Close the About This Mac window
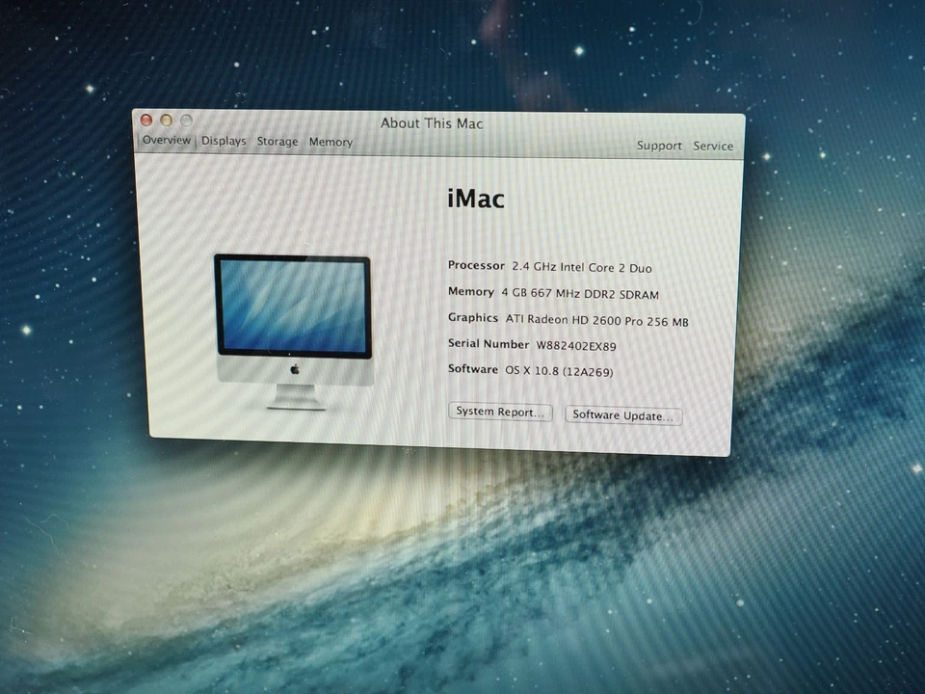This screenshot has height=694, width=925. click(145, 120)
